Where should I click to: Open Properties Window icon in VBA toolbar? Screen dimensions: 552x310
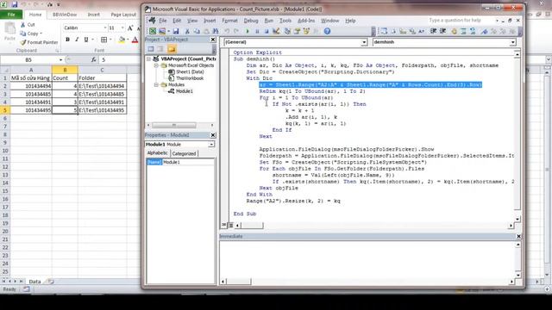[x=297, y=31]
